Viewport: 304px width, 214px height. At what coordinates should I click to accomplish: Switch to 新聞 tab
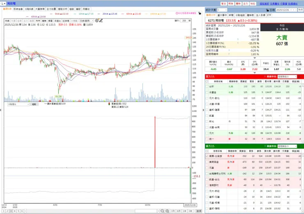231,15
